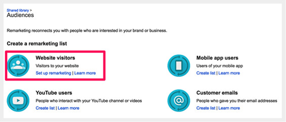Click Create list under Customer emails
286x122 pixels.
[206, 108]
